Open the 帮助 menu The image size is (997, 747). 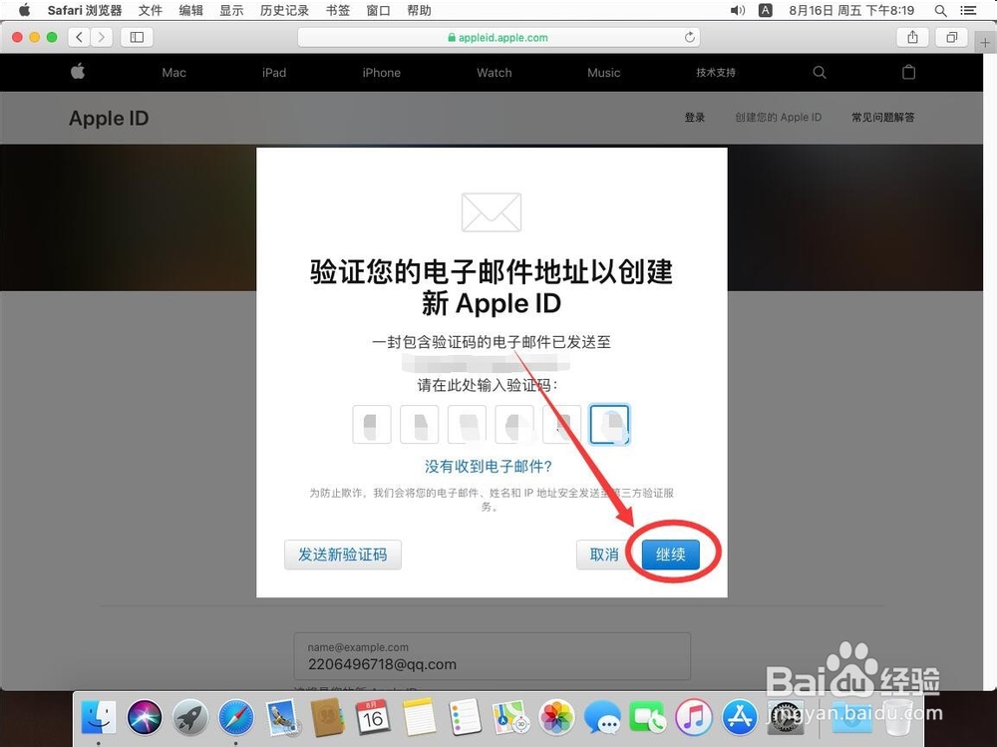tap(419, 10)
